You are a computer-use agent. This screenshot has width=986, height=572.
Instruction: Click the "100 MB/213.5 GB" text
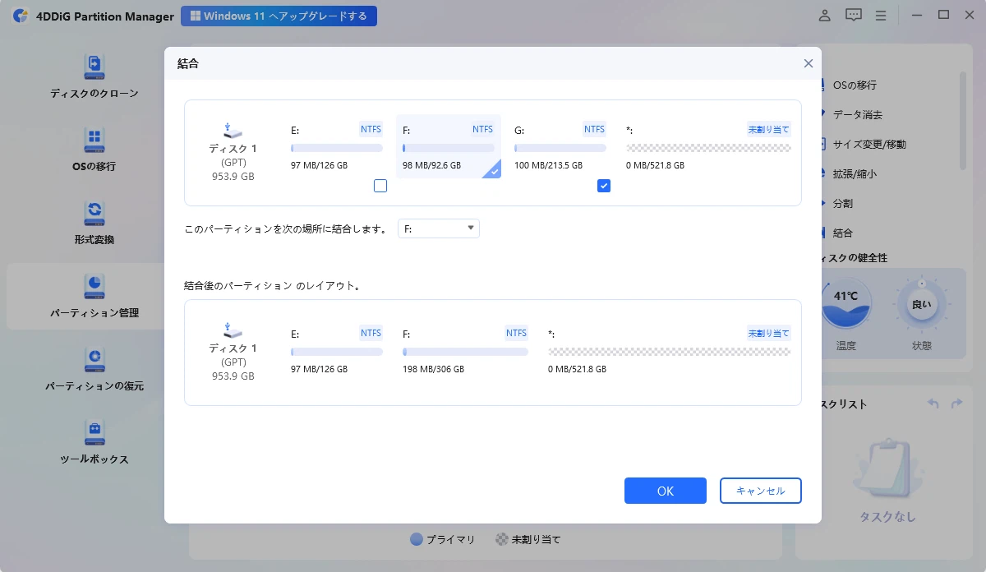tap(549, 165)
